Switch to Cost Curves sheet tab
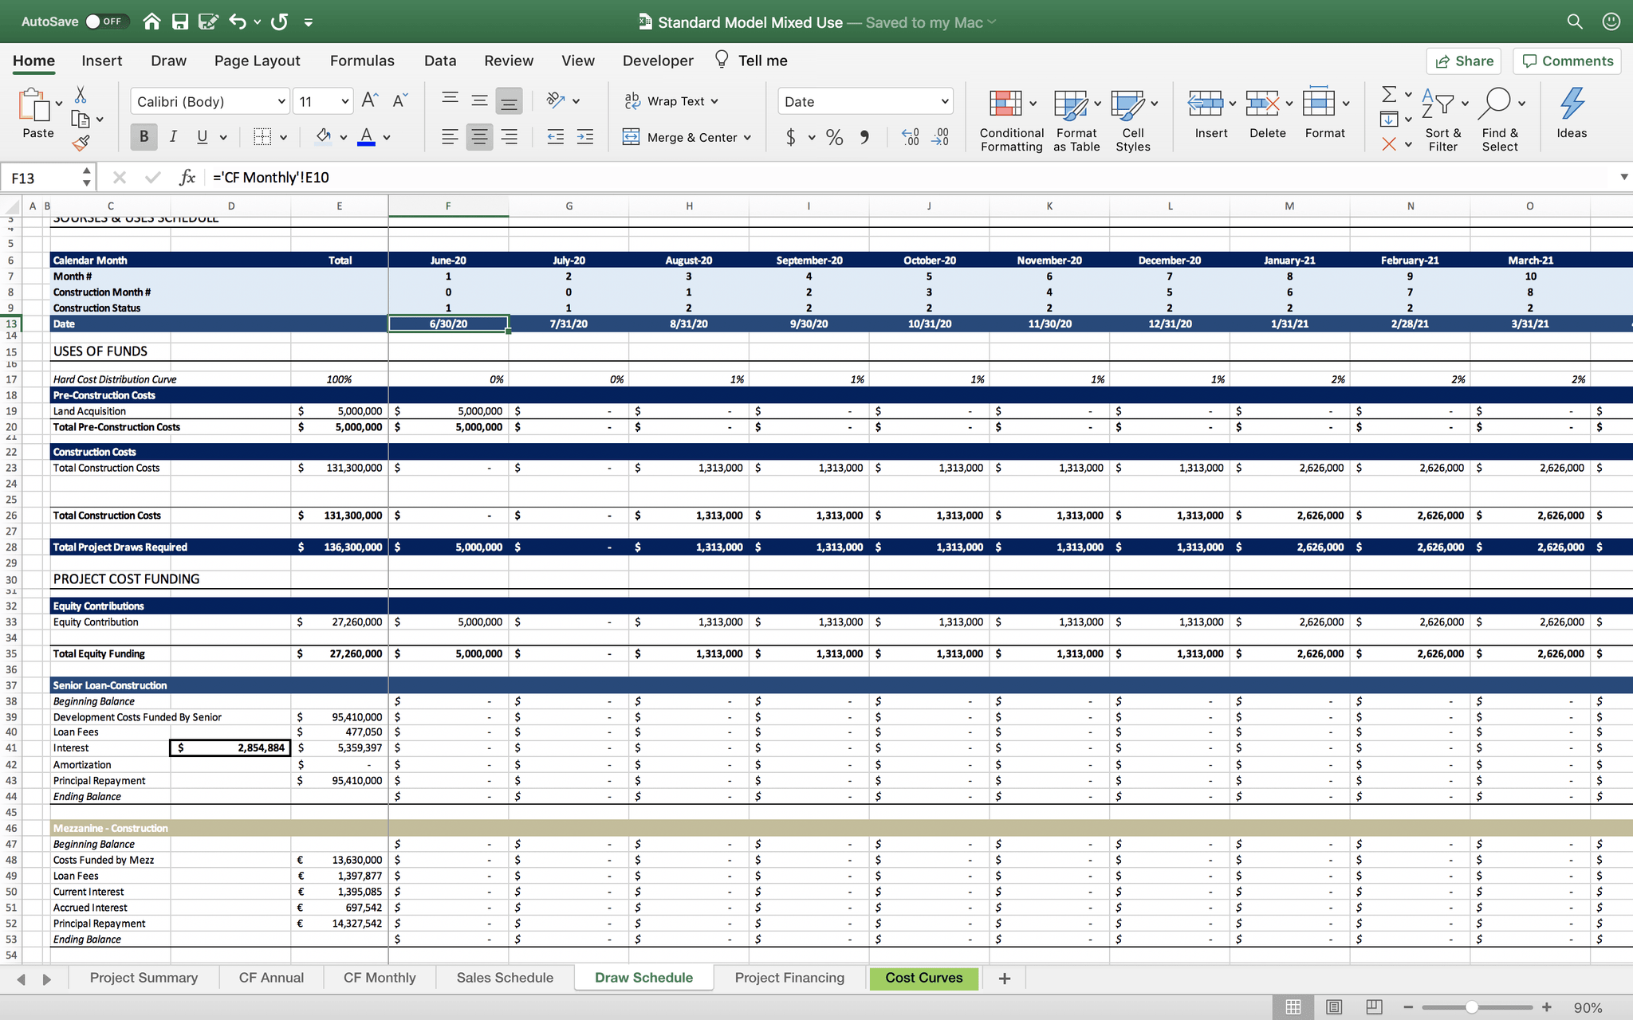Viewport: 1633px width, 1020px height. tap(924, 978)
